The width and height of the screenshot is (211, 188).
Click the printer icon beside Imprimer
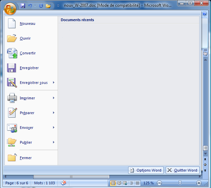point(12,98)
